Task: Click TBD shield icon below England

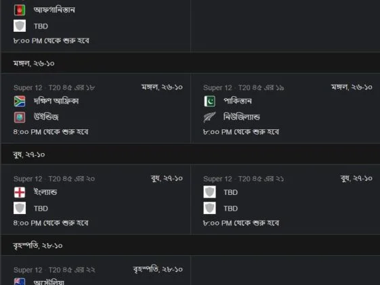Action: [x=20, y=209]
